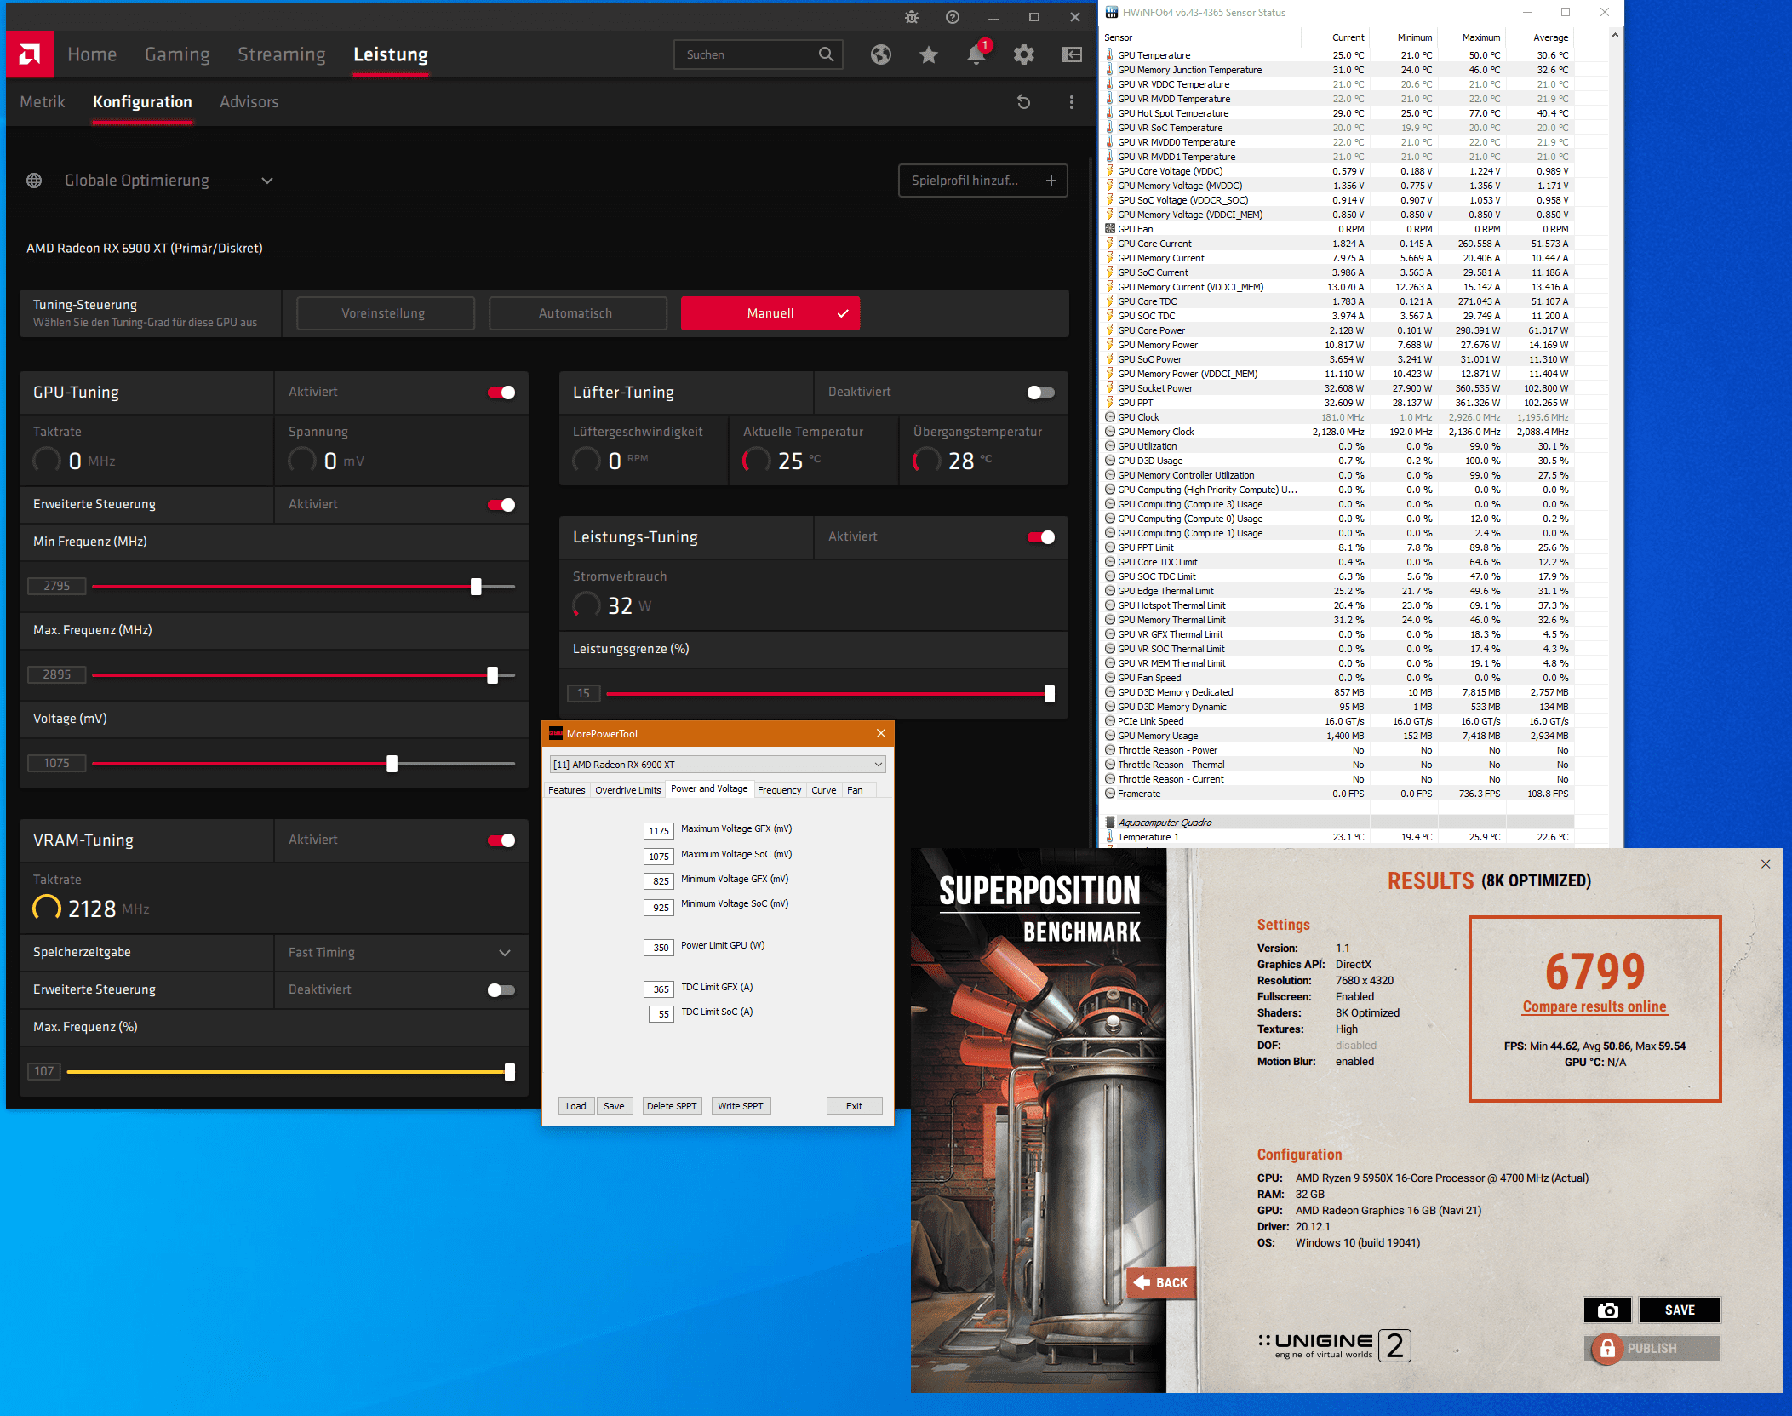This screenshot has height=1416, width=1792.
Task: Toggle GPU Erweiterte Steuerung switch off
Action: [x=501, y=505]
